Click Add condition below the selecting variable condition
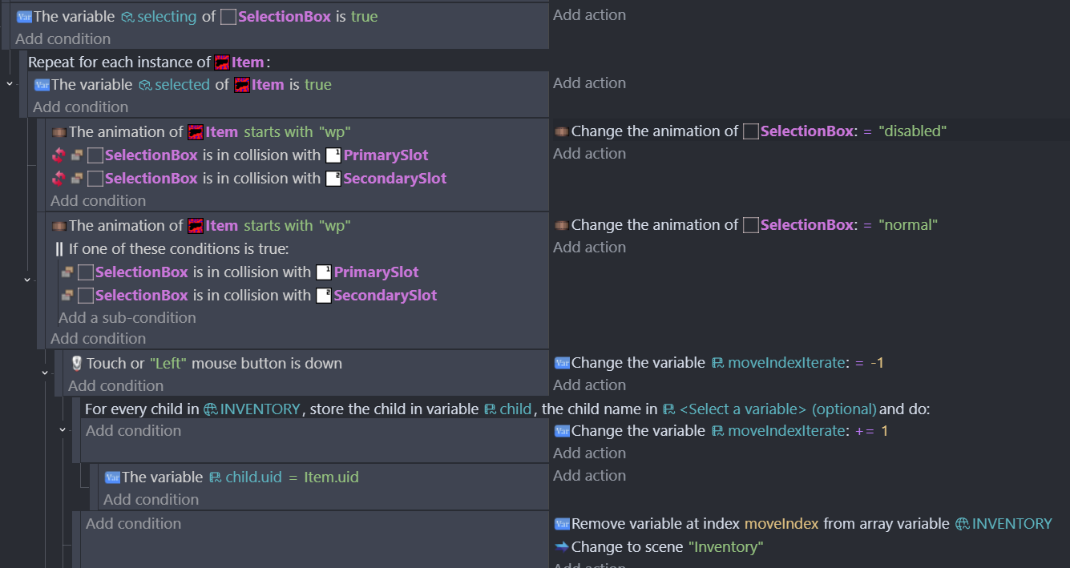The height and width of the screenshot is (568, 1070). (x=63, y=38)
